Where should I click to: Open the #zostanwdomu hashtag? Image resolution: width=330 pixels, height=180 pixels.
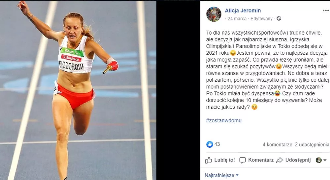(x=224, y=120)
